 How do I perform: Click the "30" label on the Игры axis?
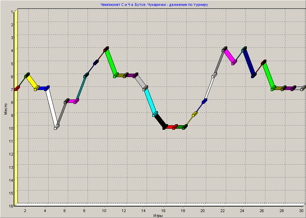click(x=301, y=211)
